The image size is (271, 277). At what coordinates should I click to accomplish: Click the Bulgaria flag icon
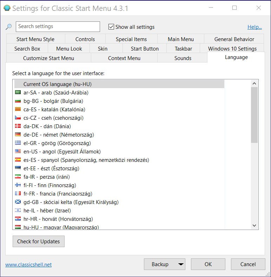pyautogui.click(x=18, y=101)
